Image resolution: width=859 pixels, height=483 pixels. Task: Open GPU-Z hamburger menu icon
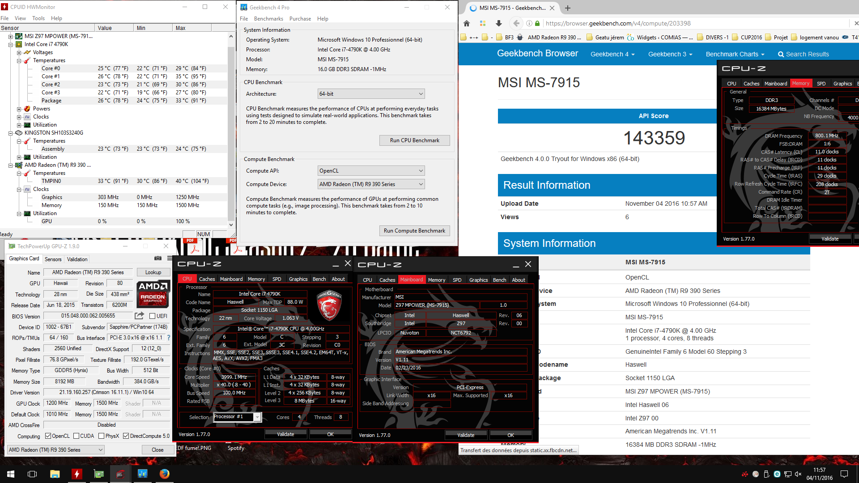170,258
